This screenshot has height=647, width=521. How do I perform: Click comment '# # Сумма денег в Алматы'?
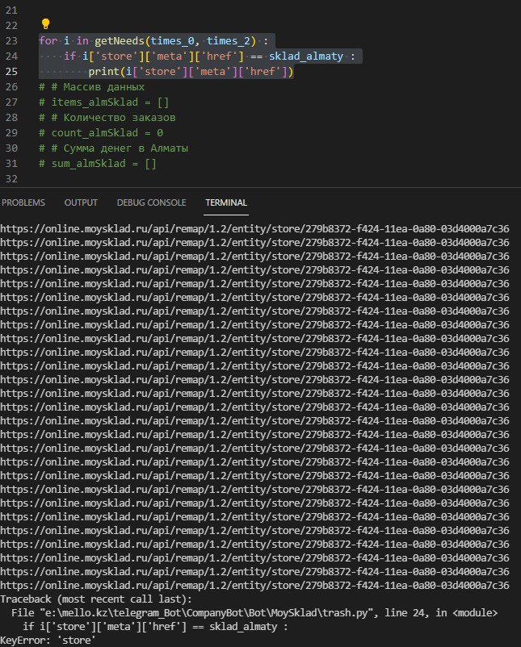click(x=113, y=148)
